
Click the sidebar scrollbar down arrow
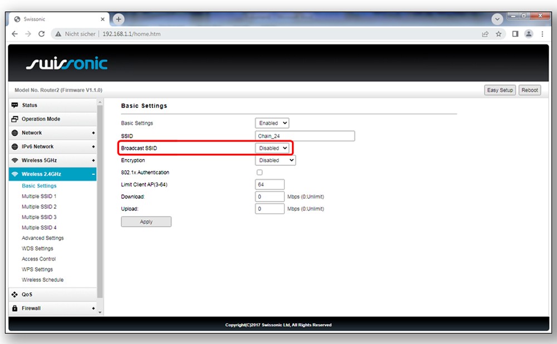pyautogui.click(x=100, y=312)
